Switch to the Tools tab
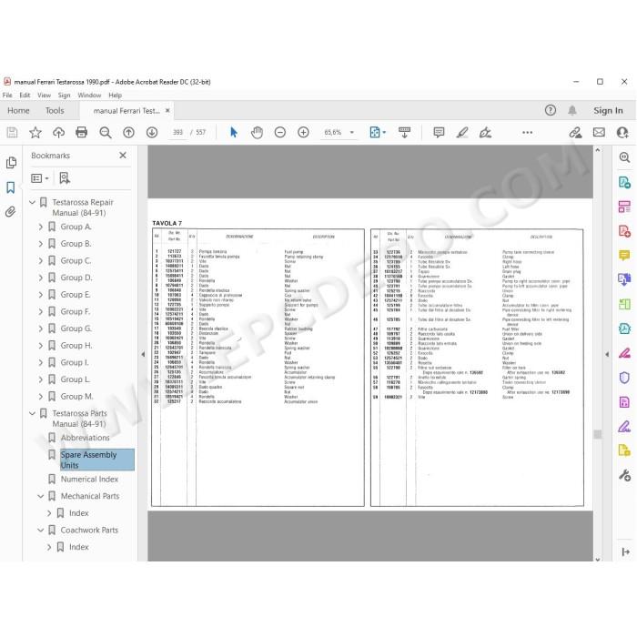The height and width of the screenshot is (637, 637). pos(55,110)
